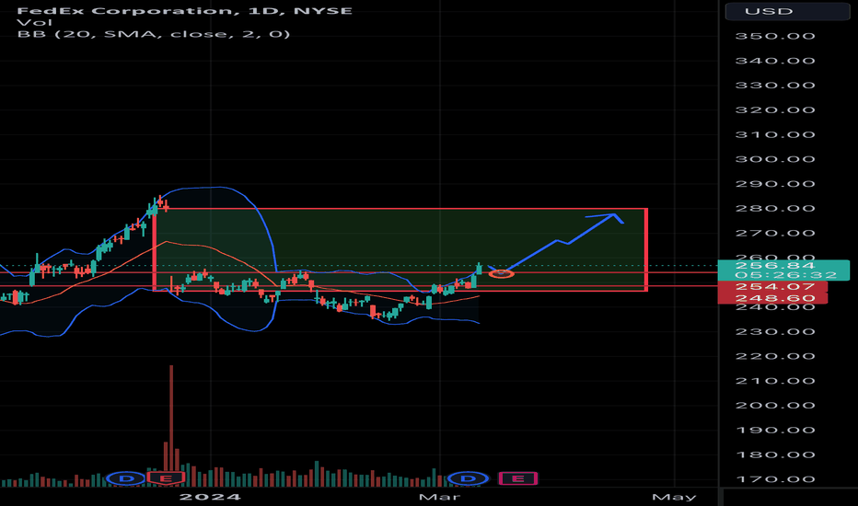The height and width of the screenshot is (506, 858).
Task: Click the FedEx Corporation, 1D, NYSE title
Action: click(x=184, y=10)
